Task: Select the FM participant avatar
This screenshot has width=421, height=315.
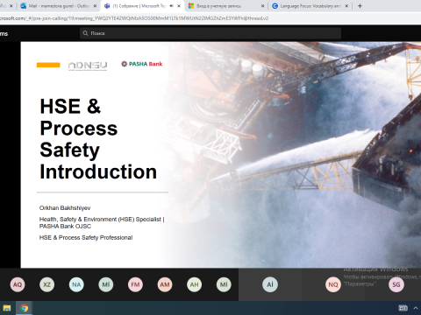Action: point(135,284)
